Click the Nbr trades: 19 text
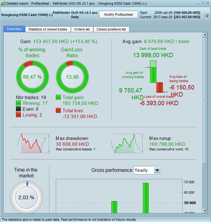 (31, 97)
